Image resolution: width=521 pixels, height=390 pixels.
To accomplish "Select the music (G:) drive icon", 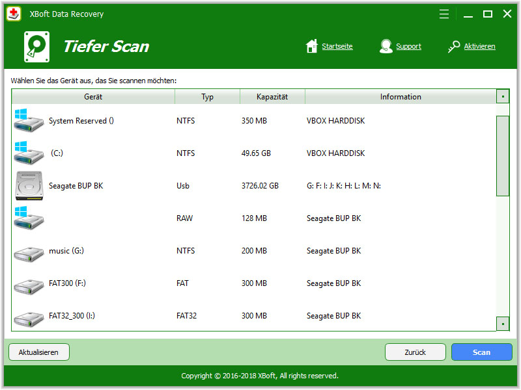I will pos(29,254).
